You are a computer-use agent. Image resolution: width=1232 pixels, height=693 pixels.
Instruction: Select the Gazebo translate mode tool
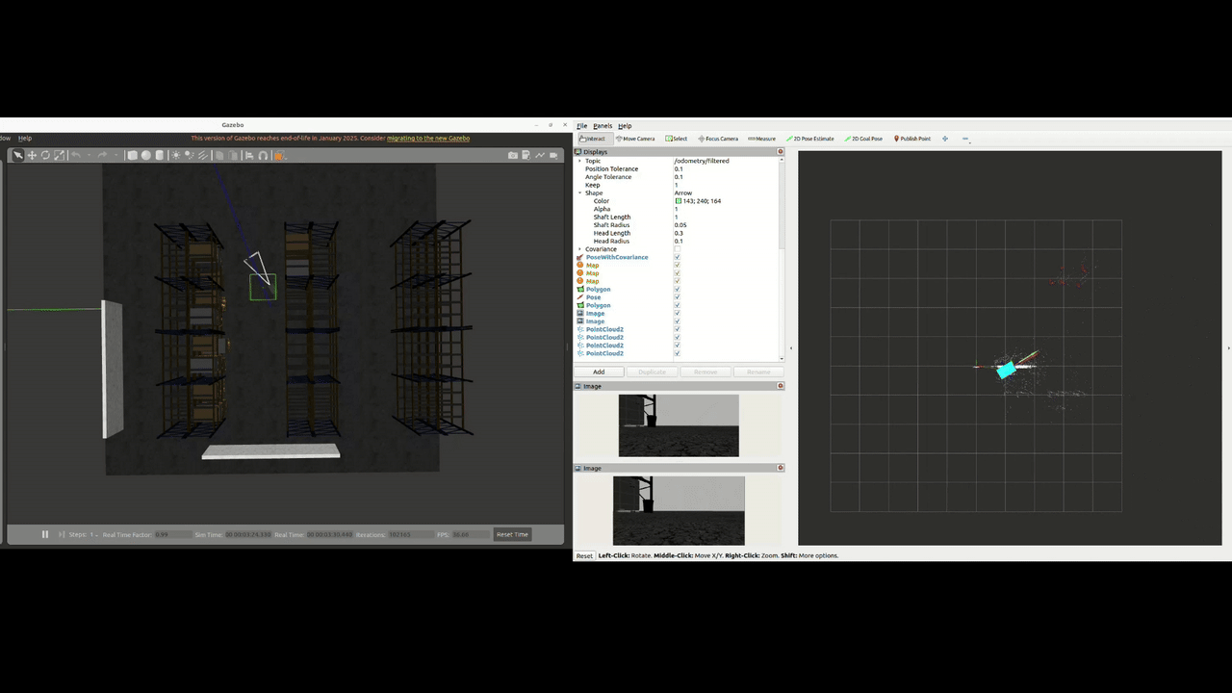32,155
